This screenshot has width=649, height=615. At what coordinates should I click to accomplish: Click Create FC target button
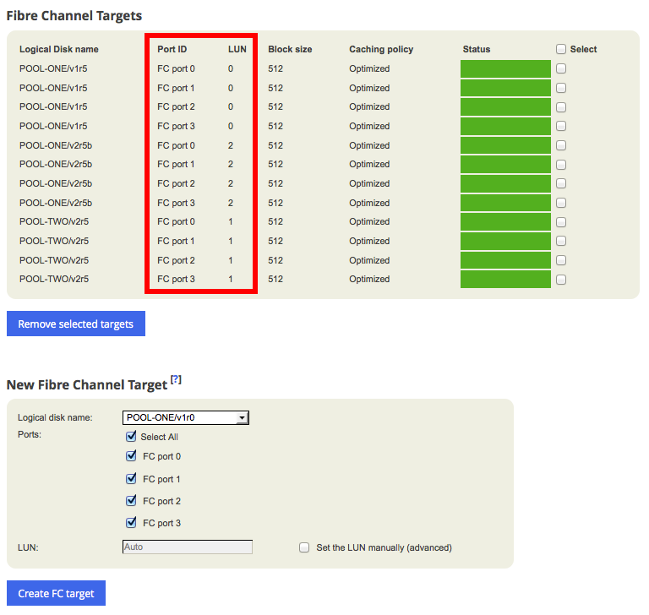pyautogui.click(x=56, y=593)
